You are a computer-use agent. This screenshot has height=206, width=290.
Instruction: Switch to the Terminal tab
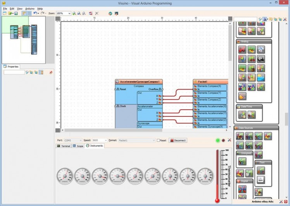coord(64,146)
